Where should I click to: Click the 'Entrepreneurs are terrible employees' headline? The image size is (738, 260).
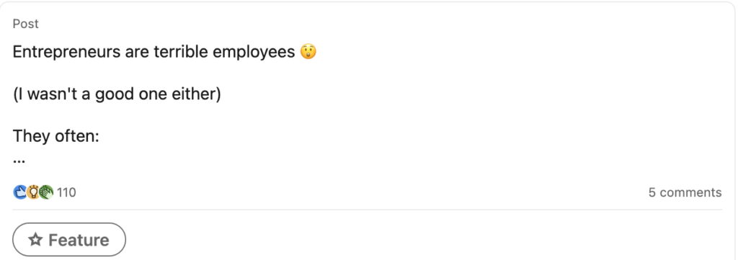(154, 53)
